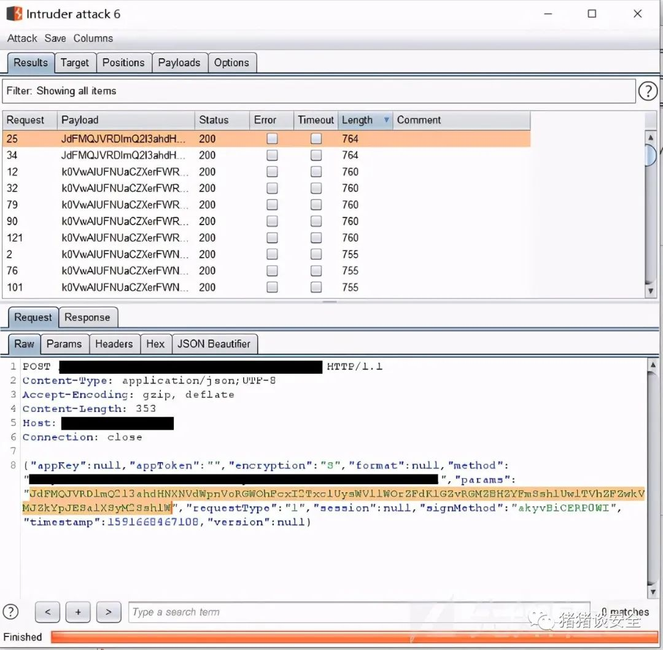
Task: Click request viewer scroll up arrow
Action: (653, 365)
